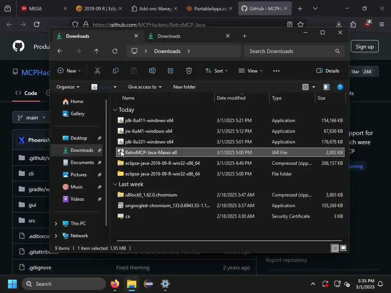Click the horizontal scrollbar in file list

[x=229, y=241]
